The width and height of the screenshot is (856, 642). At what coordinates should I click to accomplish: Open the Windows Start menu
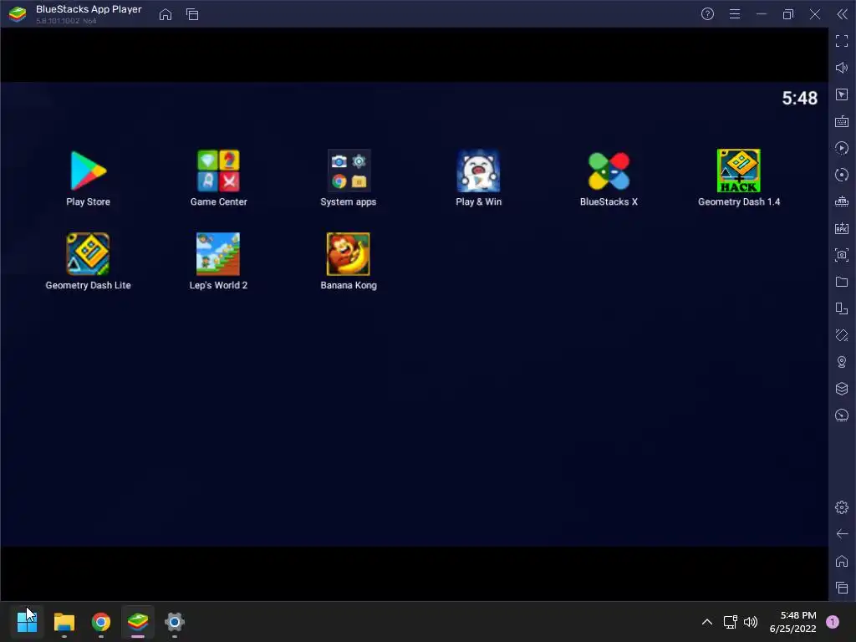coord(27,622)
